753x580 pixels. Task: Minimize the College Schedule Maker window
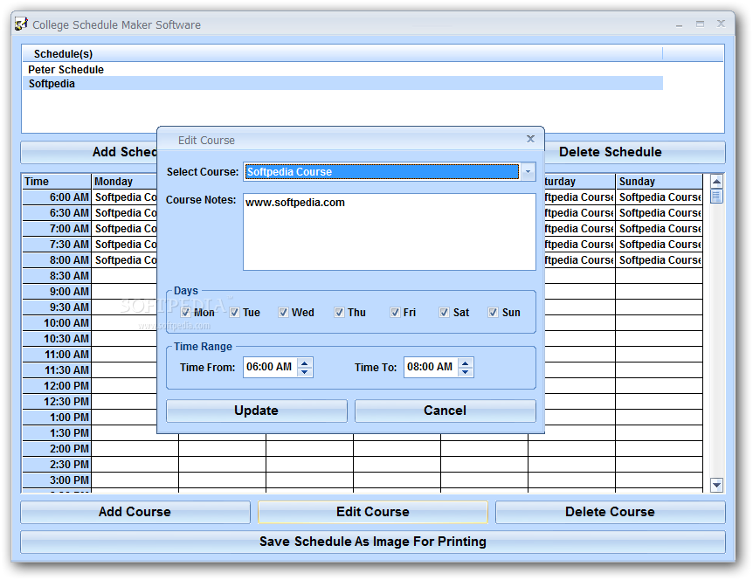click(x=679, y=24)
